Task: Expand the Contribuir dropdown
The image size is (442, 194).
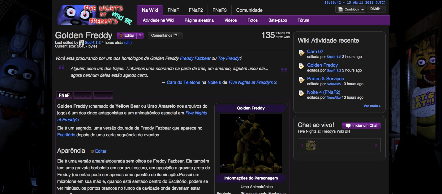Action: coord(363,10)
